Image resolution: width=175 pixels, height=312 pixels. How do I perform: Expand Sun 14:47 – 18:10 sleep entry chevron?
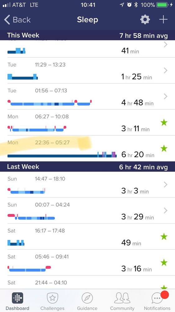coord(166,185)
